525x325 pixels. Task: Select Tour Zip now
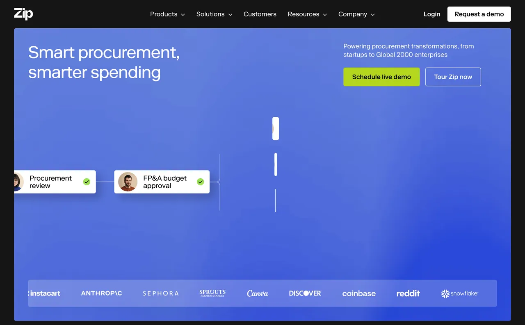(453, 77)
